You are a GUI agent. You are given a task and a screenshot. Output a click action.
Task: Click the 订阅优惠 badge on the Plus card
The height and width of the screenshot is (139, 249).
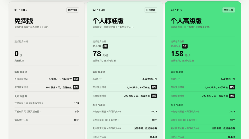pyautogui.click(x=151, y=10)
